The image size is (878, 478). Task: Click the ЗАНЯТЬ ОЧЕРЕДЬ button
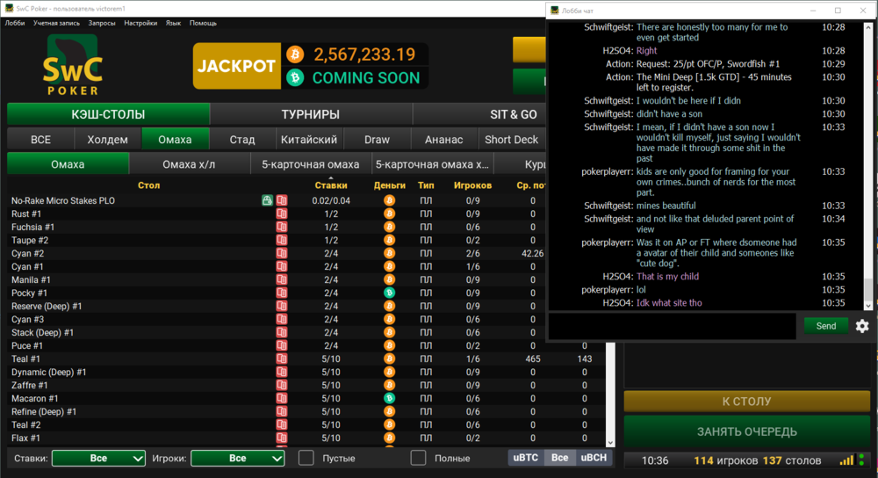point(746,431)
